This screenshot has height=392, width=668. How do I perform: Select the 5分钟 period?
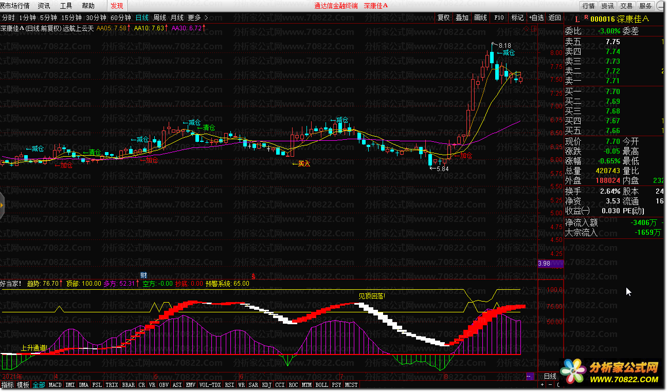coord(49,17)
